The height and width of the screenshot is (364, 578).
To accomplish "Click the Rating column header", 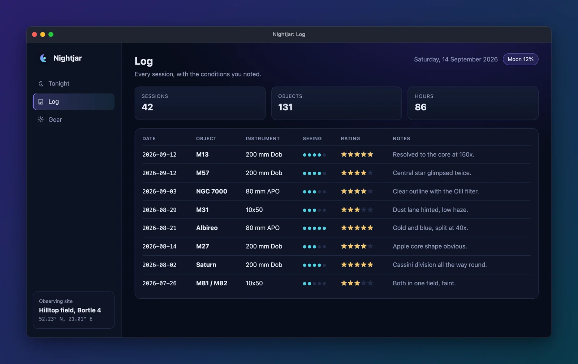I will click(x=350, y=139).
